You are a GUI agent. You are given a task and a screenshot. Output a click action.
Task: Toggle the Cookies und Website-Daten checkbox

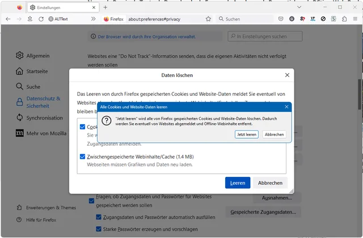pos(82,127)
